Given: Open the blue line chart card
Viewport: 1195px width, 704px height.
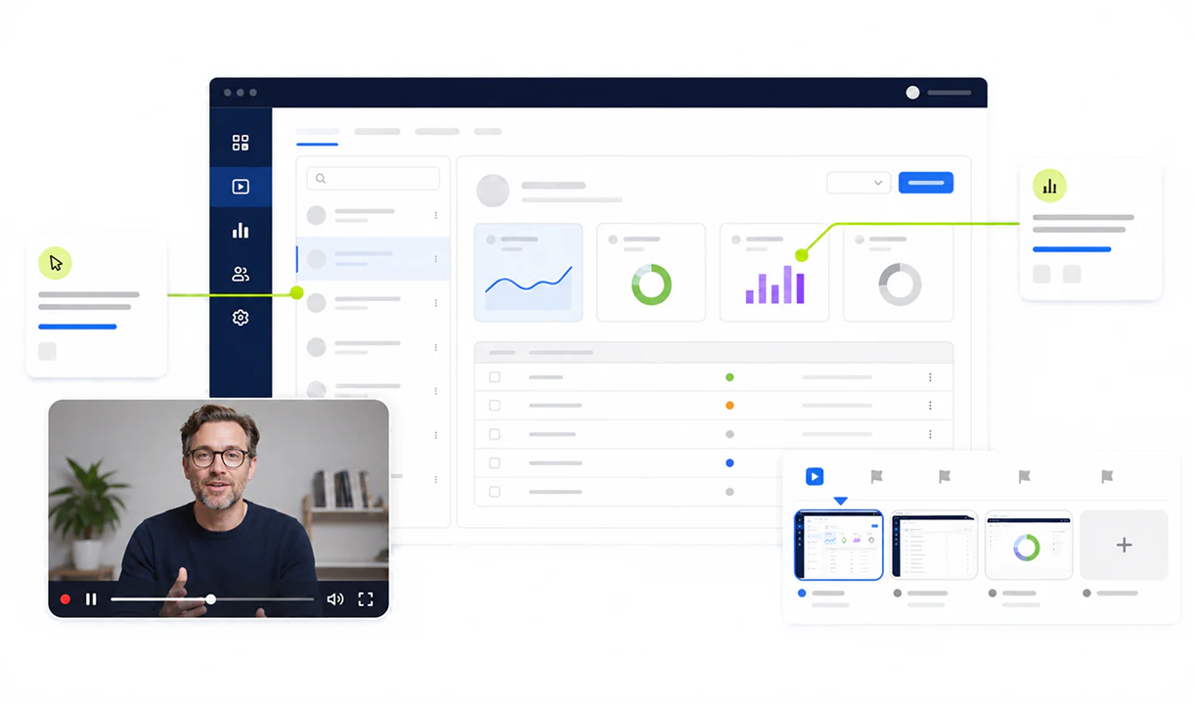Looking at the screenshot, I should [x=528, y=273].
